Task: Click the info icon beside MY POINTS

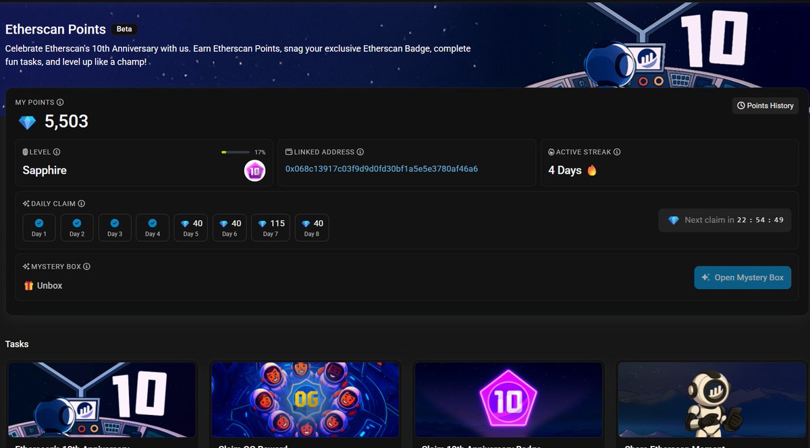Action: [x=60, y=102]
